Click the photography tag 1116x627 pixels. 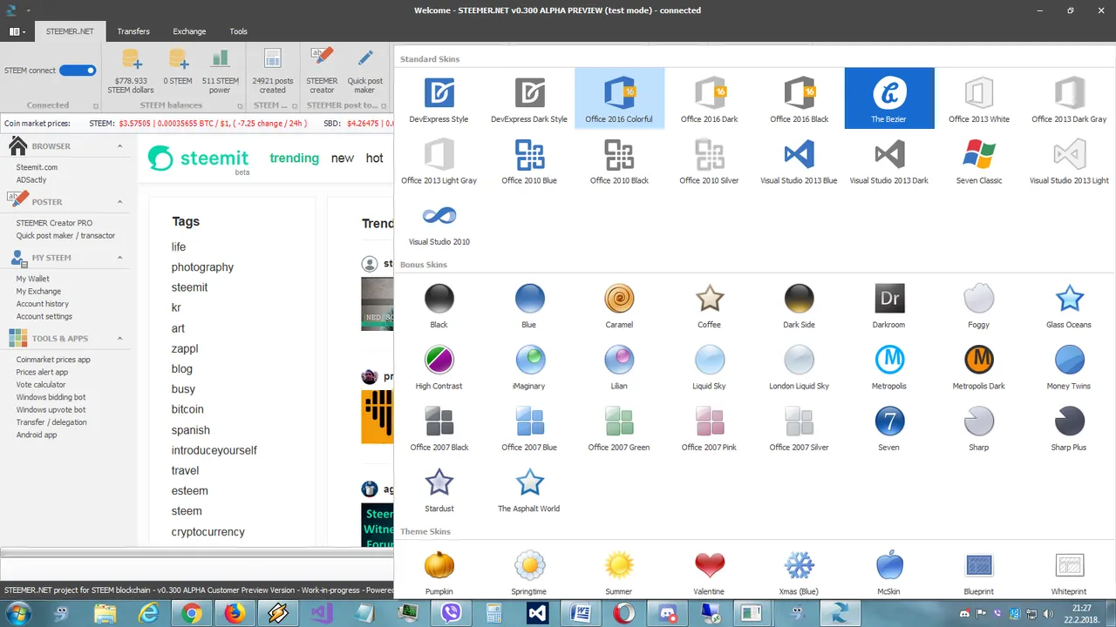coord(202,267)
